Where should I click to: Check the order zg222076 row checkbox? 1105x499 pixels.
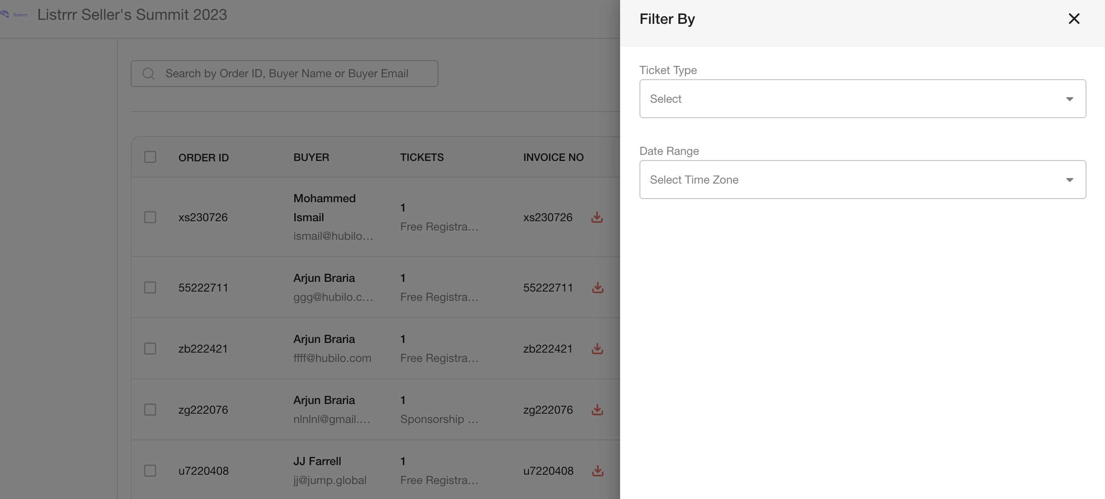point(150,410)
